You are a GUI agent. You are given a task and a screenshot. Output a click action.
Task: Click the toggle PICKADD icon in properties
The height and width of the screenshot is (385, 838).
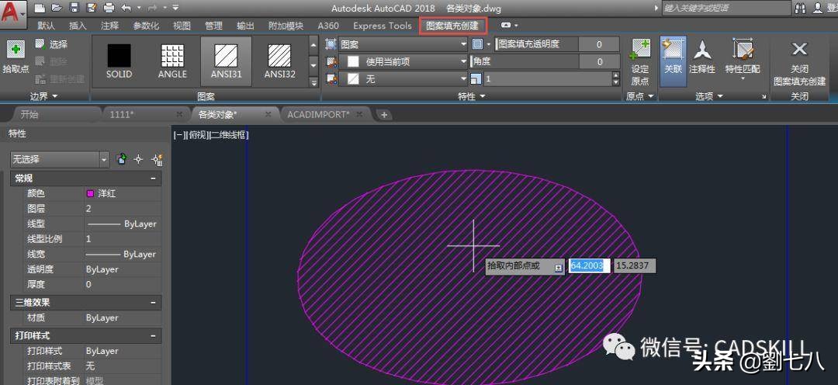pyautogui.click(x=122, y=159)
